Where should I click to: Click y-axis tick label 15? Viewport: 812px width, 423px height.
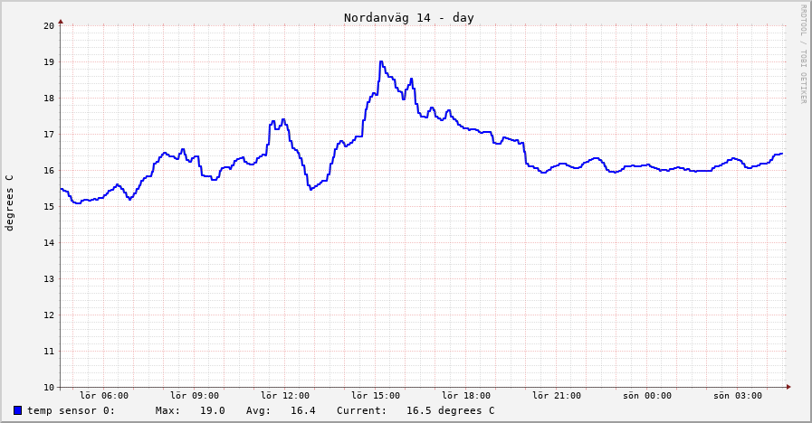49,207
